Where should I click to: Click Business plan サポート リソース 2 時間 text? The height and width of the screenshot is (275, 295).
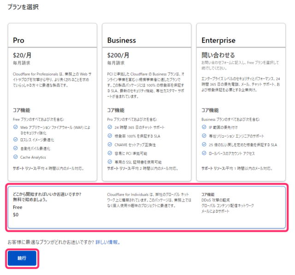click(142, 168)
